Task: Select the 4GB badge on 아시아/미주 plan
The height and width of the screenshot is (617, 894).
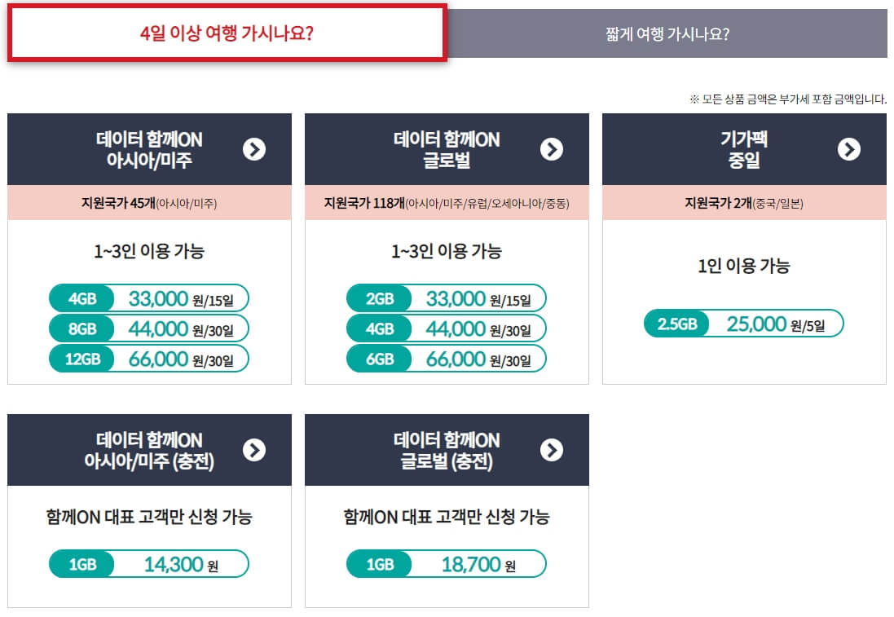Action: [83, 298]
